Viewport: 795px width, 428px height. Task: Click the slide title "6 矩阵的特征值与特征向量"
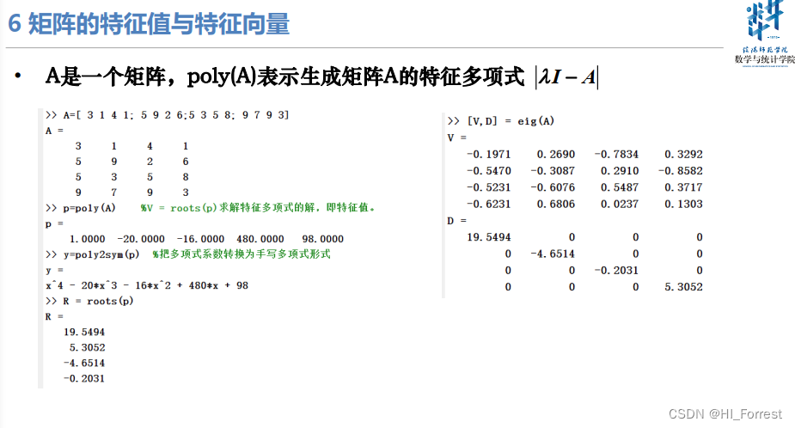click(149, 23)
